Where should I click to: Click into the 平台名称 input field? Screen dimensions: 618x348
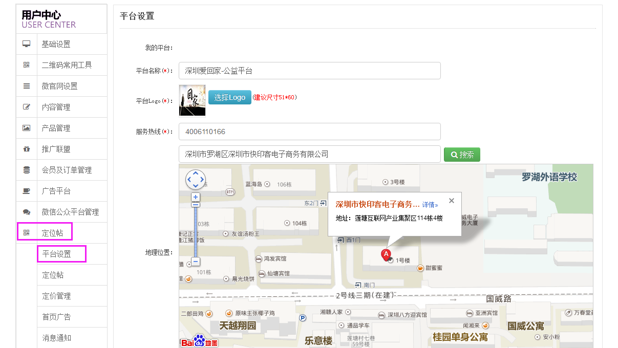coord(309,71)
